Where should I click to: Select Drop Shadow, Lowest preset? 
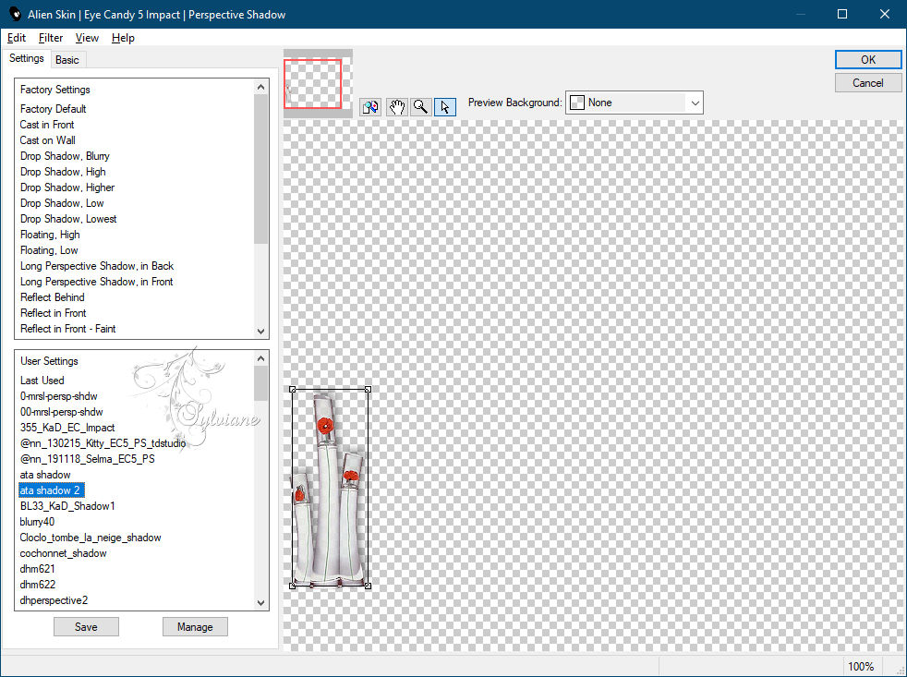(68, 219)
